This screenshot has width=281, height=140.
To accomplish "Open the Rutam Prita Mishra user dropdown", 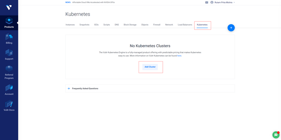I will (223, 3).
